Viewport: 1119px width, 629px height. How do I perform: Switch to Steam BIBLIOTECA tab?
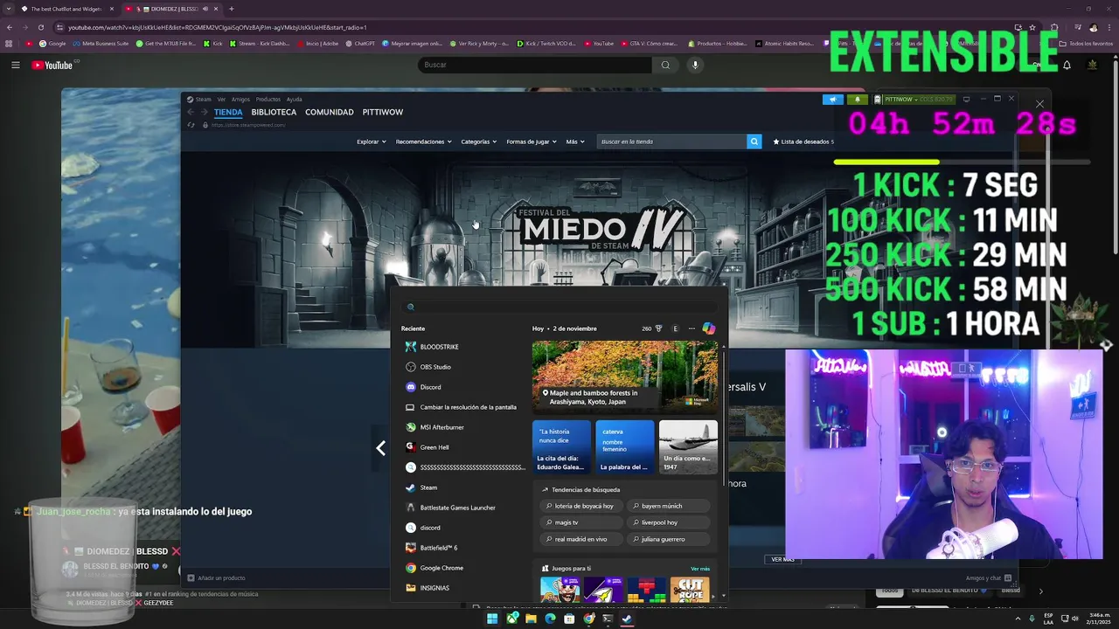pos(274,112)
